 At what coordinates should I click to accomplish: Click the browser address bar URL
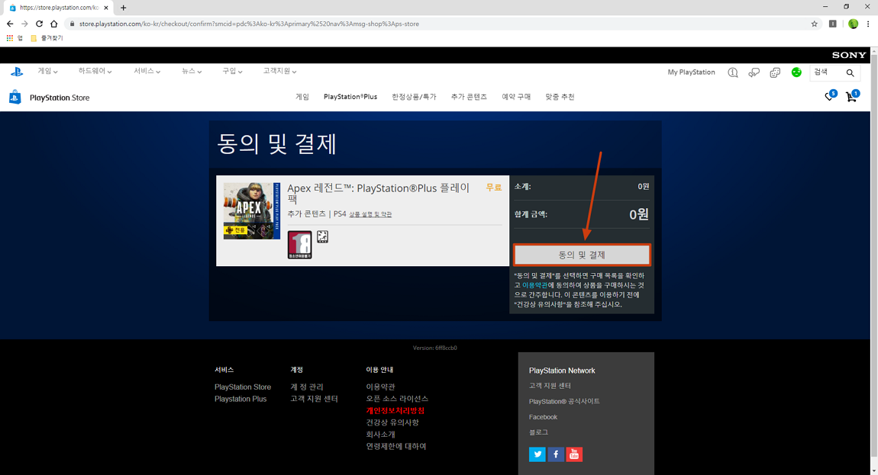[249, 24]
